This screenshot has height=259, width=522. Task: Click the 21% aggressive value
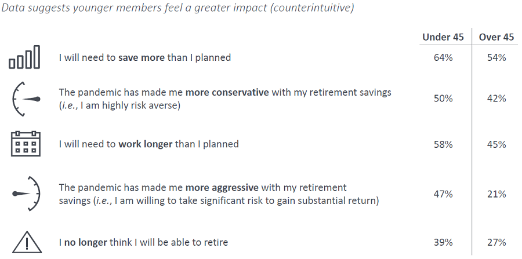click(496, 194)
